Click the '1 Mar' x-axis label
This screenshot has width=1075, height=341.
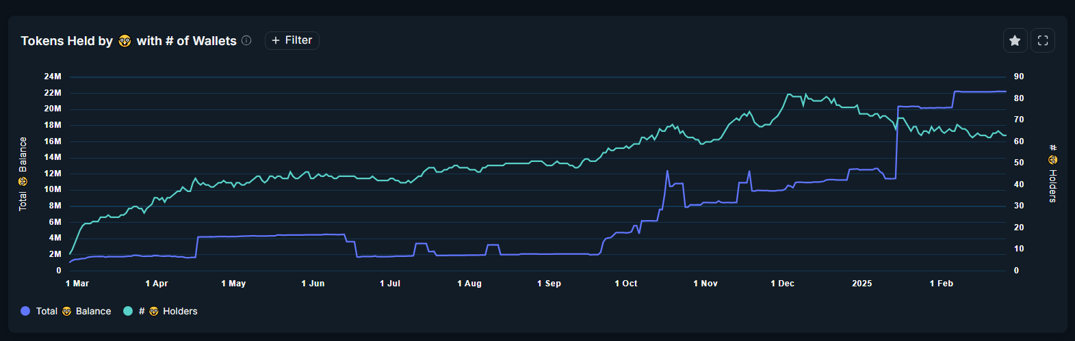pyautogui.click(x=77, y=284)
